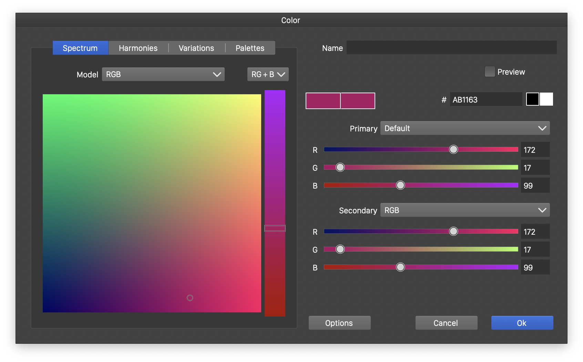Open the Secondary RGB dropdown
Screen dimensions: 583x362
pyautogui.click(x=464, y=210)
